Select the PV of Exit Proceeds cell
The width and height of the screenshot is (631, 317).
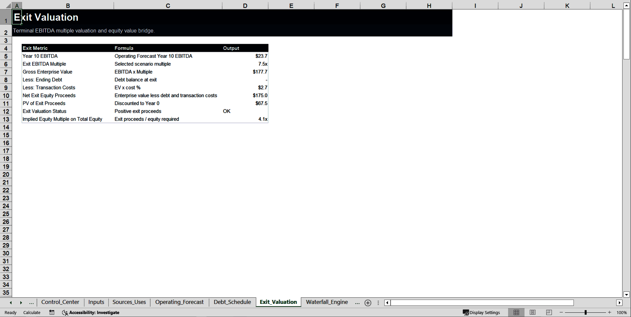[68, 103]
